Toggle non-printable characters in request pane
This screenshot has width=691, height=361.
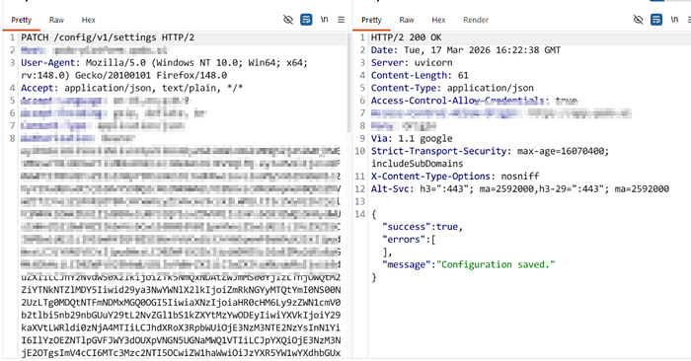288,20
